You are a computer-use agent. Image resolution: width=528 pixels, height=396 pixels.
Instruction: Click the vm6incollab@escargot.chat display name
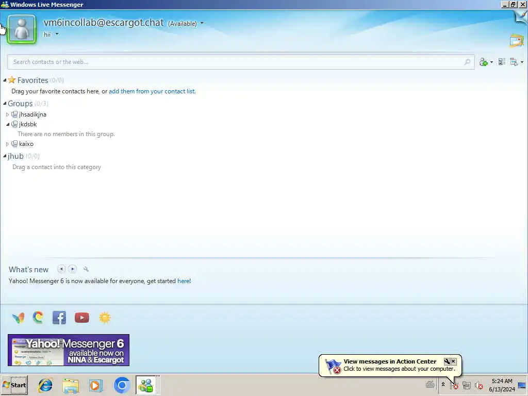[103, 23]
